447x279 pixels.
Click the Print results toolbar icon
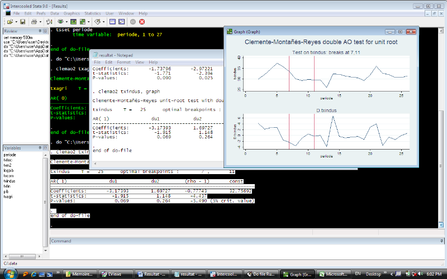[35, 21]
